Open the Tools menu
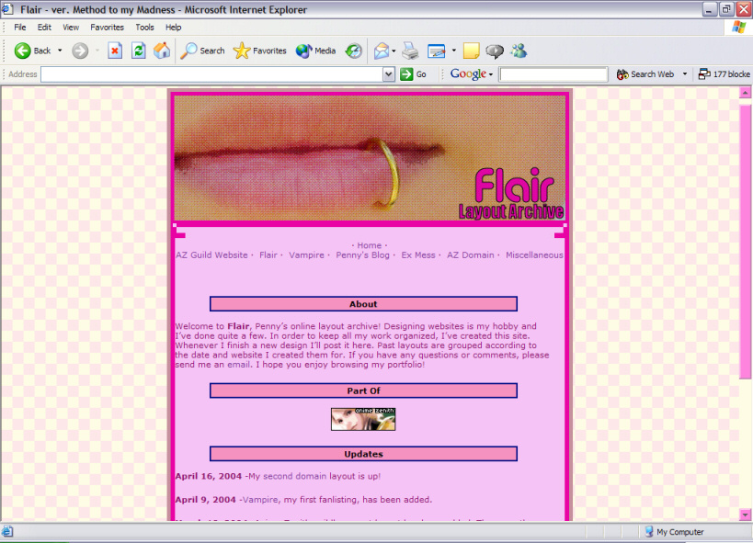 (144, 28)
